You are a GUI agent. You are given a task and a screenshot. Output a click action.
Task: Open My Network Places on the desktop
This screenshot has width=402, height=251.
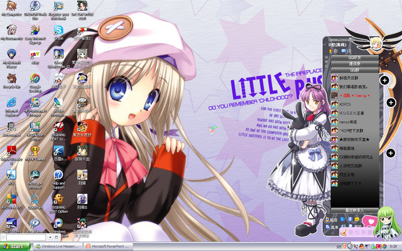click(10, 58)
